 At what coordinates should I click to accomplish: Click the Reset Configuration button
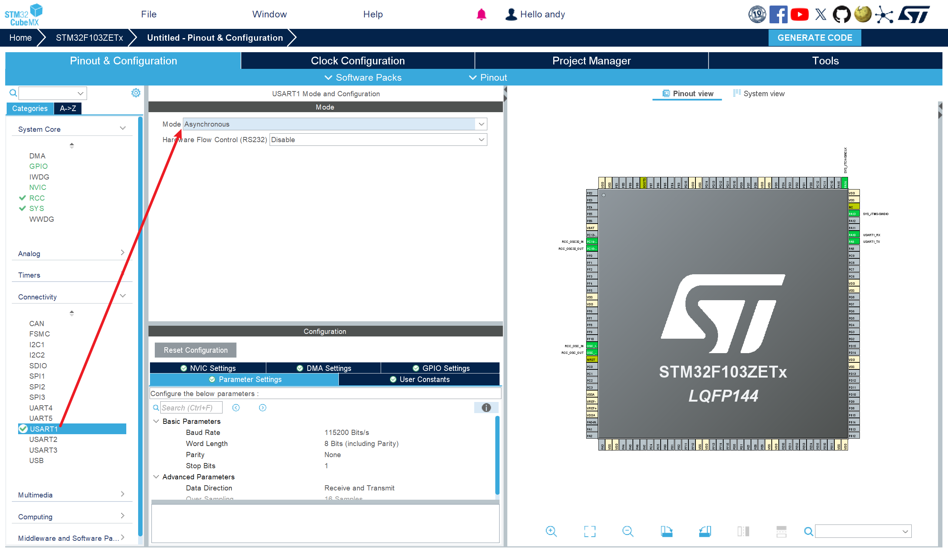(x=195, y=350)
